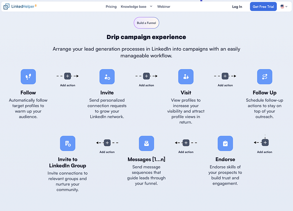Viewport: 293px width, 211px height.
Task: Click 'View profiles to increase your visibility' text
Action: (x=186, y=111)
